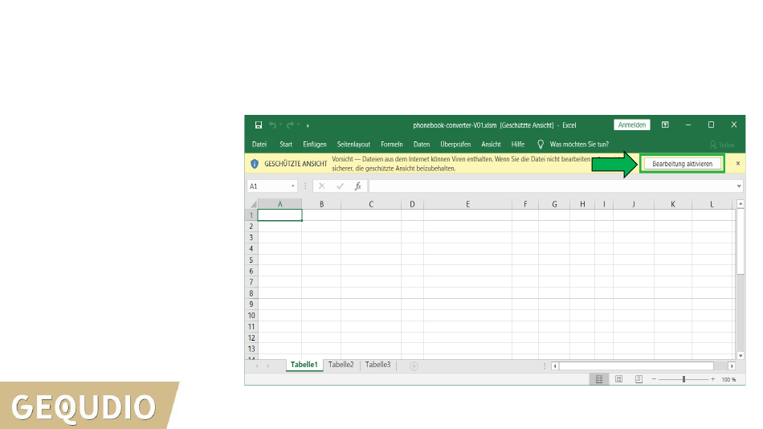Click the vertical scrollbar thumb
763x429 pixels.
coord(741,242)
